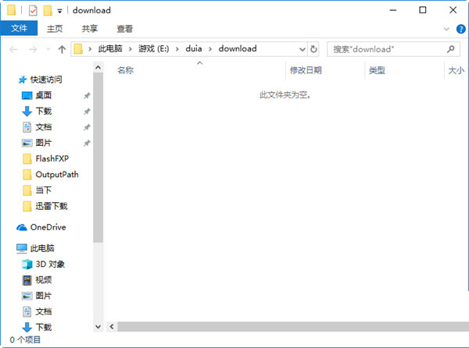
Task: Open 文档 under 此电脑
Action: click(x=44, y=312)
